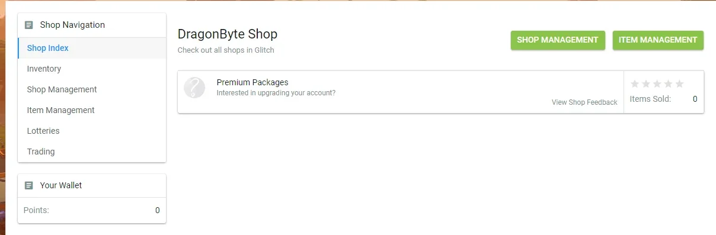This screenshot has width=716, height=235.
Task: Click the Items Sold count
Action: (695, 99)
